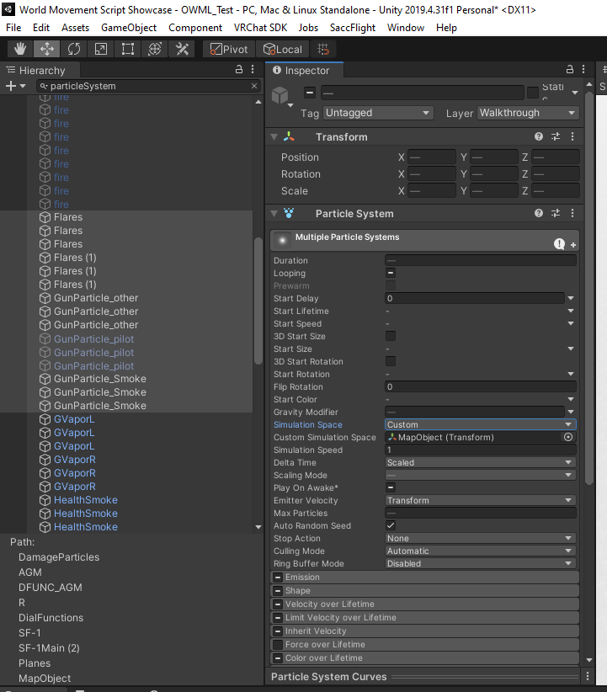Open the create object plus dropdown
The image size is (607, 692).
(x=15, y=86)
